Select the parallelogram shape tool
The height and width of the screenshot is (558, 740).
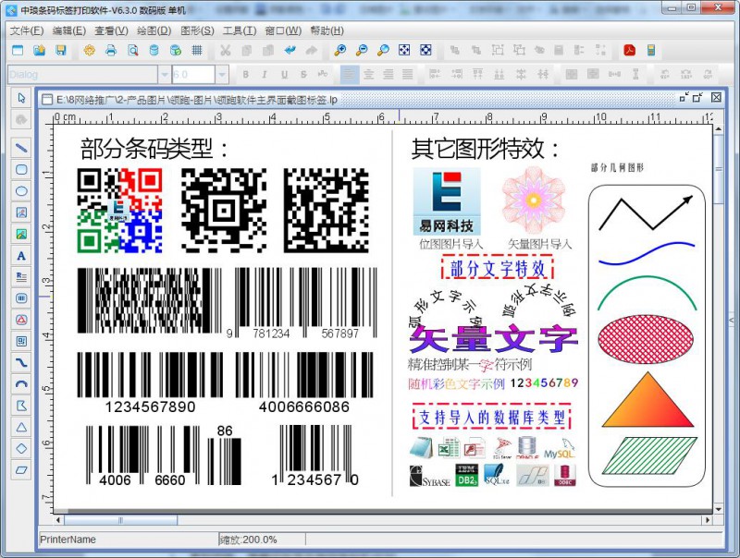[x=21, y=470]
